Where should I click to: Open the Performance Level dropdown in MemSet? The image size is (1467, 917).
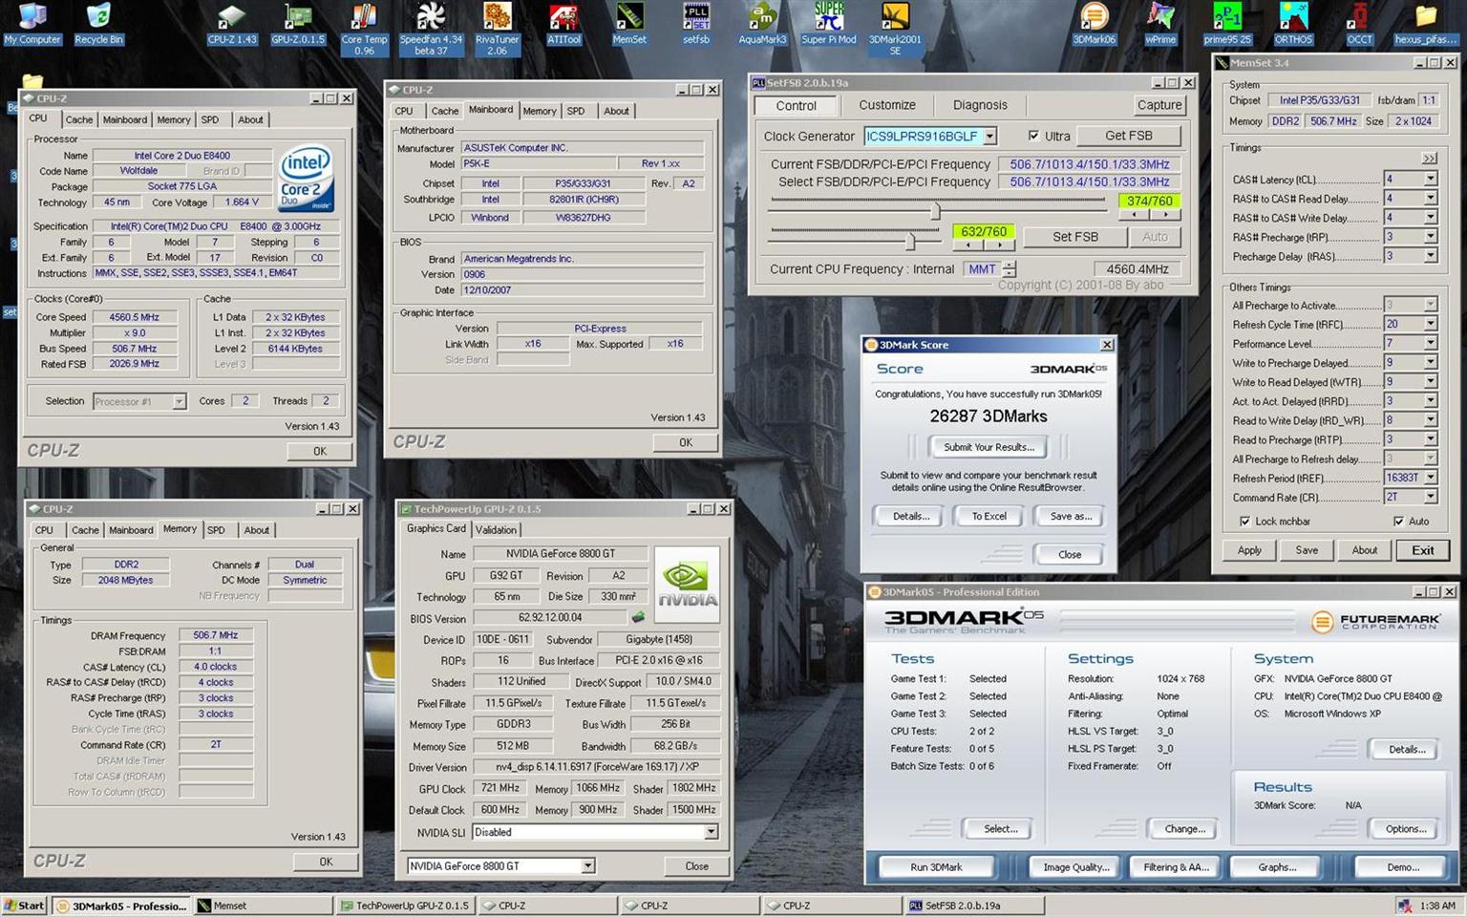coord(1431,344)
